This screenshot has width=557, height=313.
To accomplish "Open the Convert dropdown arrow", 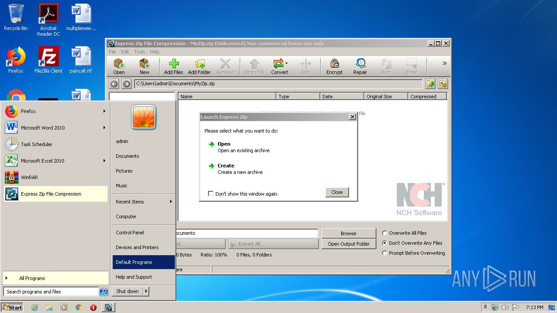I will point(286,63).
